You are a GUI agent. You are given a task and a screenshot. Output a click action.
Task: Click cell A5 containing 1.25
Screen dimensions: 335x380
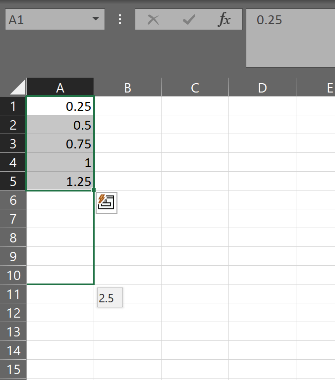60,181
